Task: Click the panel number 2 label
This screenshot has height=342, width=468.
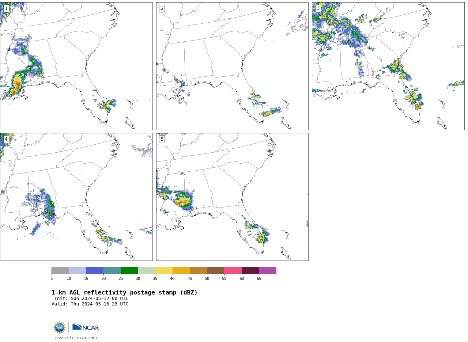Action: (x=162, y=8)
